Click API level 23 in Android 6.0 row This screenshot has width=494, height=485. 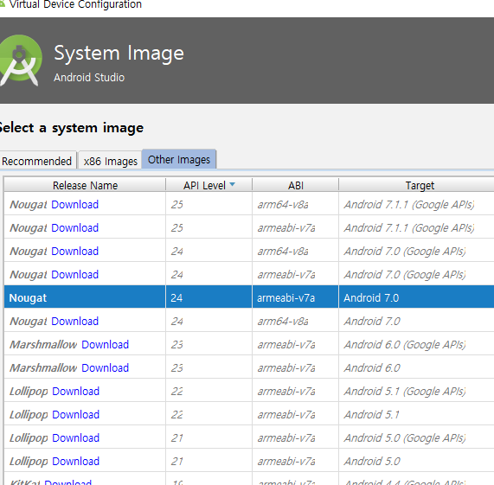176,367
